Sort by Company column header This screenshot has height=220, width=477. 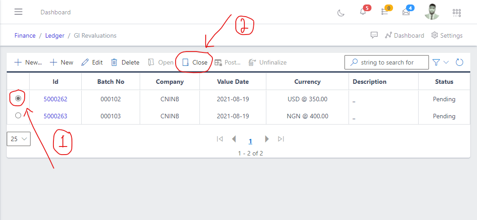(170, 82)
